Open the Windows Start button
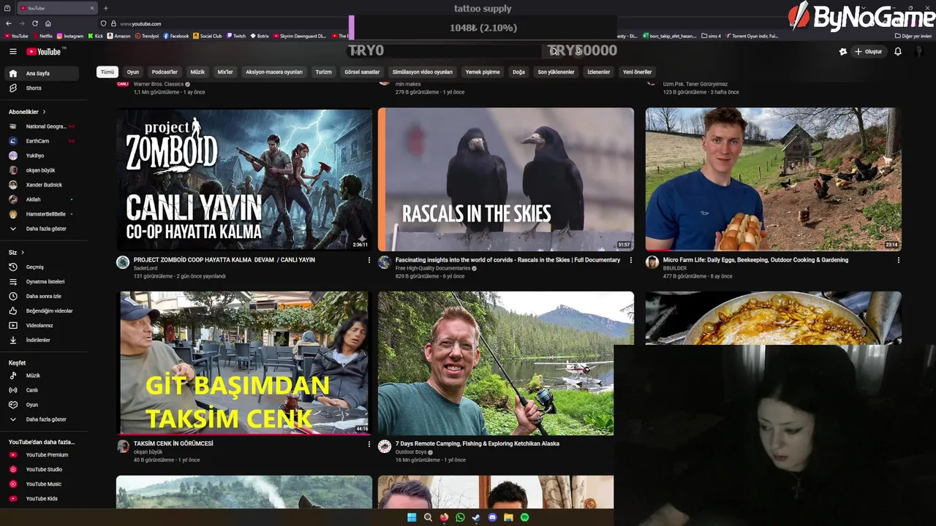The image size is (936, 526). (x=412, y=517)
